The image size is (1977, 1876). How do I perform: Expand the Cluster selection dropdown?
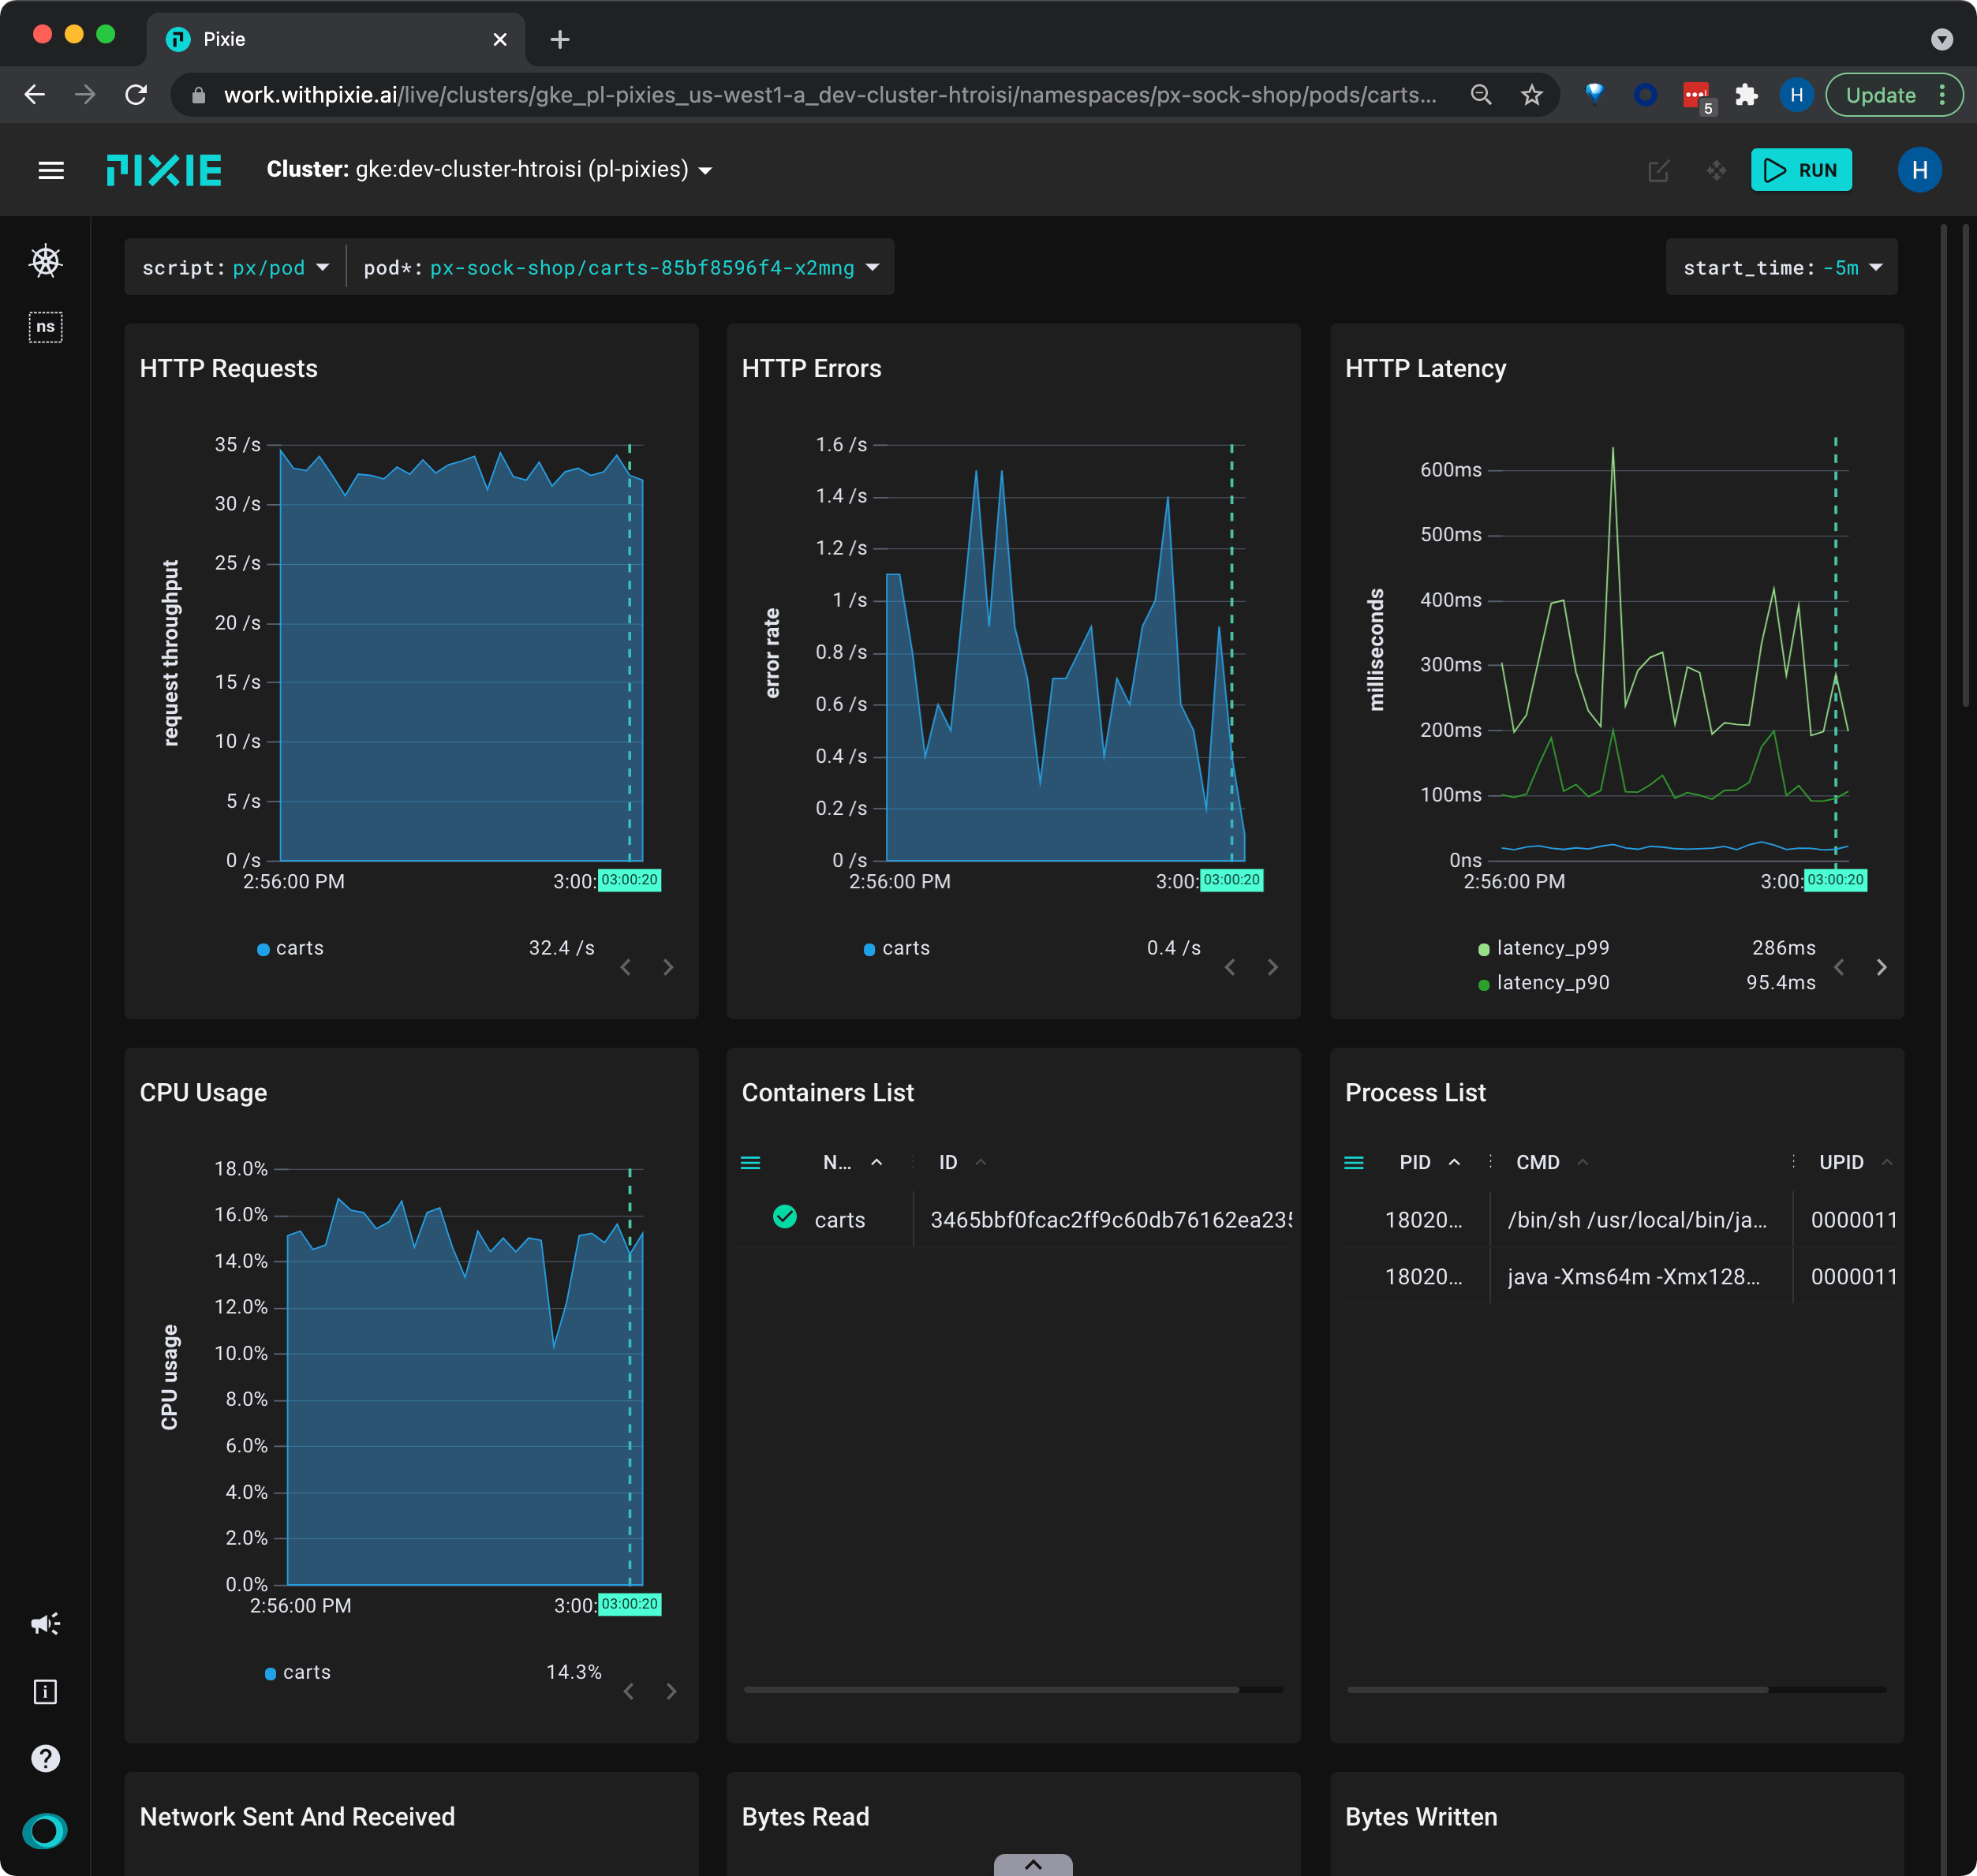(705, 170)
